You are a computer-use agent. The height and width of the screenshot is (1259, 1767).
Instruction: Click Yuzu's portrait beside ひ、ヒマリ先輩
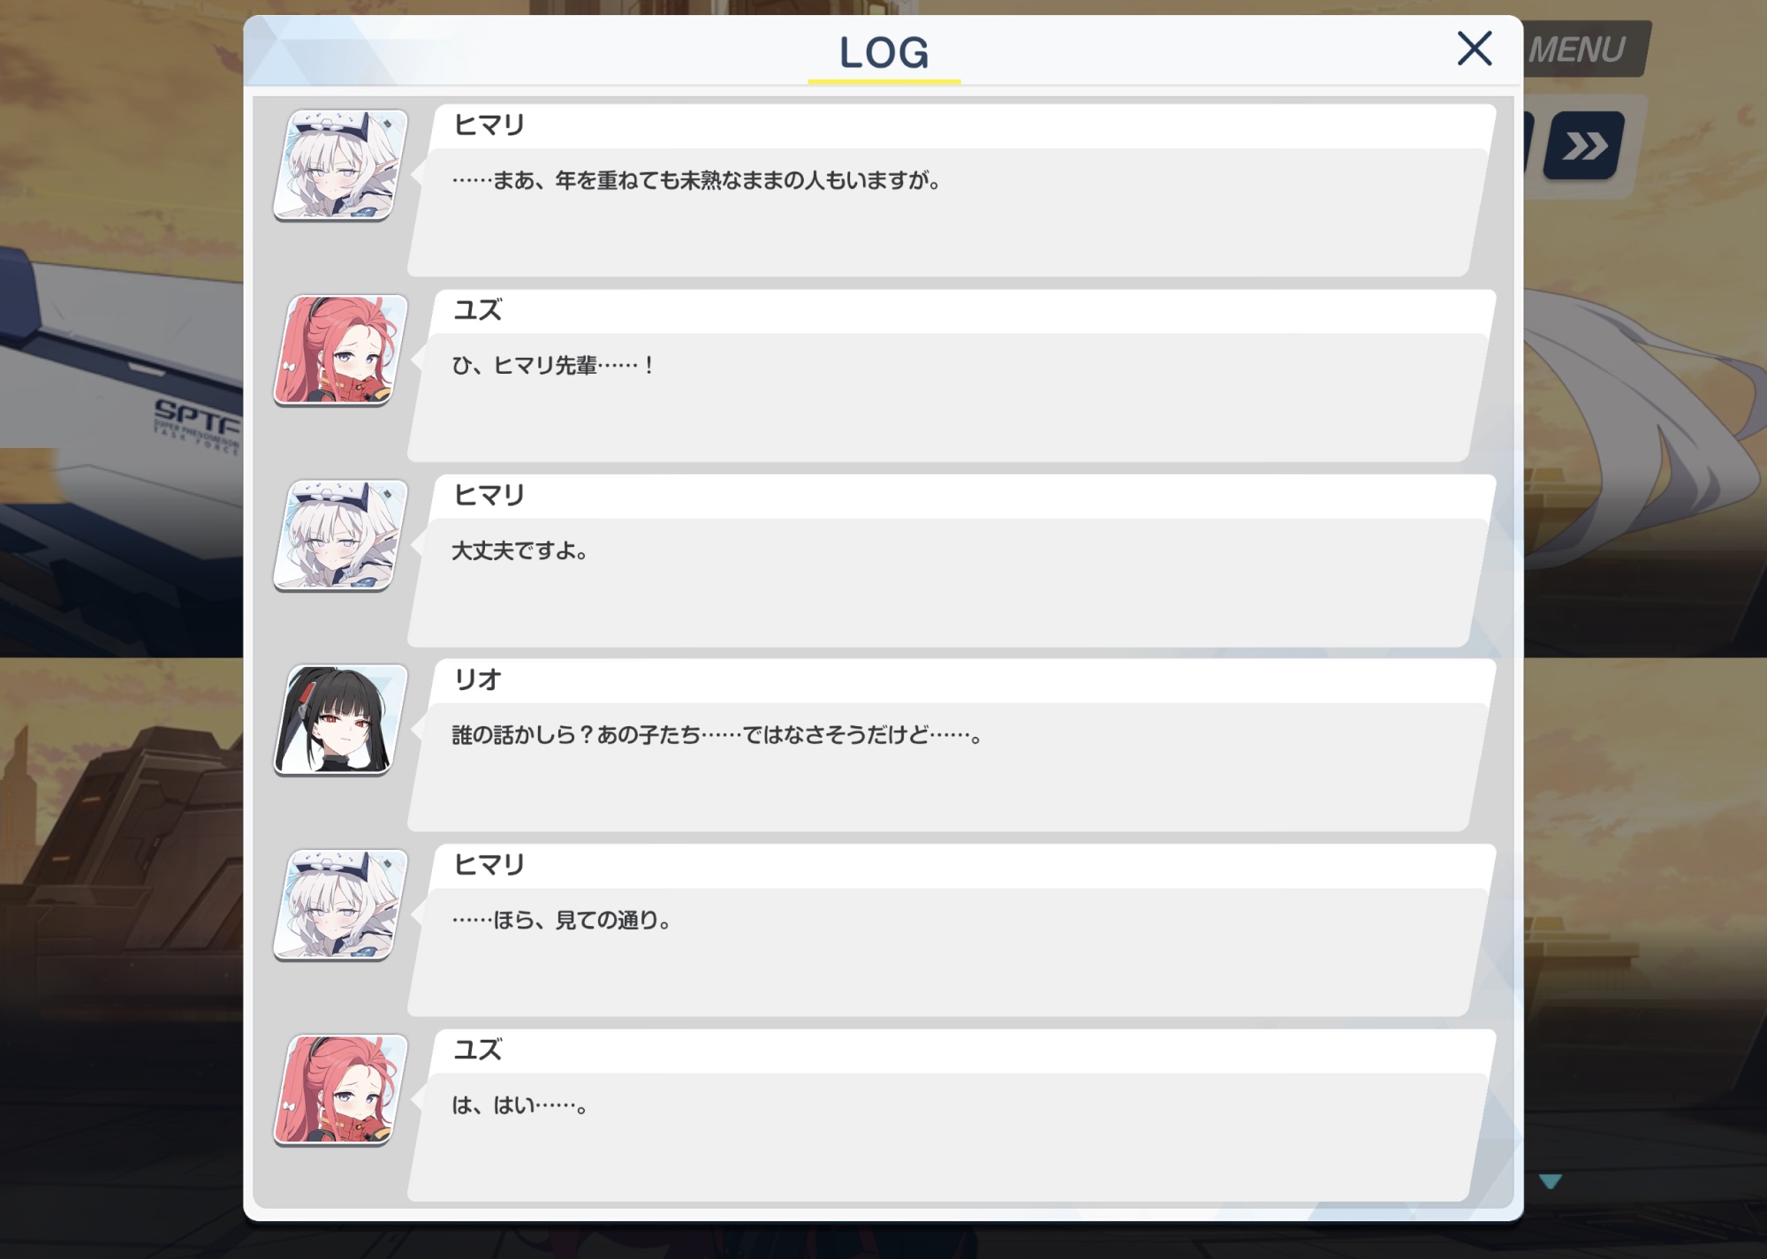[340, 351]
